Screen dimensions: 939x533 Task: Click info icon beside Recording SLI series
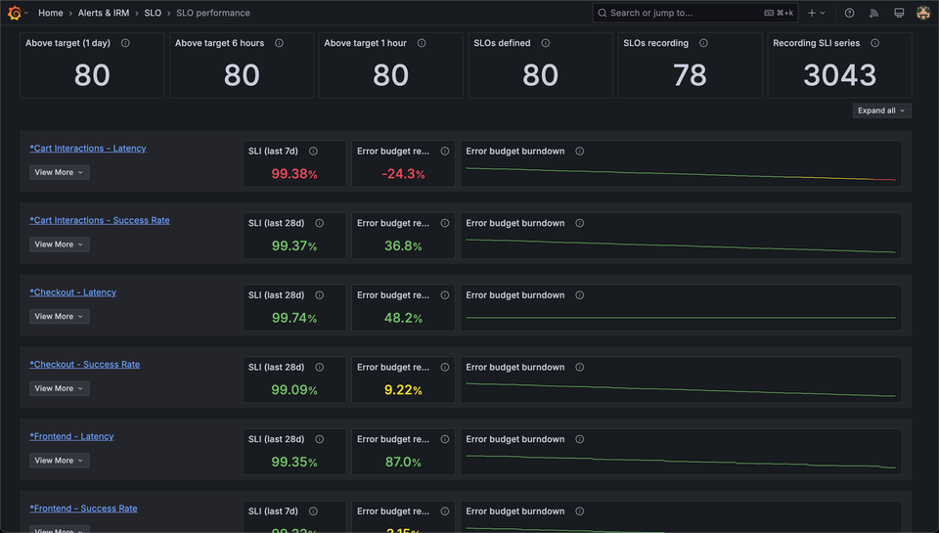pyautogui.click(x=874, y=43)
